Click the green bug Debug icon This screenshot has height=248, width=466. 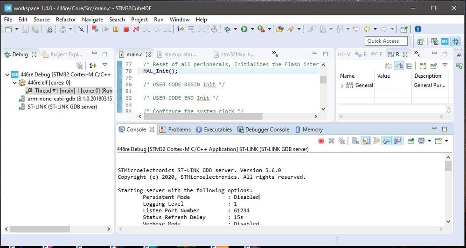pyautogui.click(x=227, y=29)
